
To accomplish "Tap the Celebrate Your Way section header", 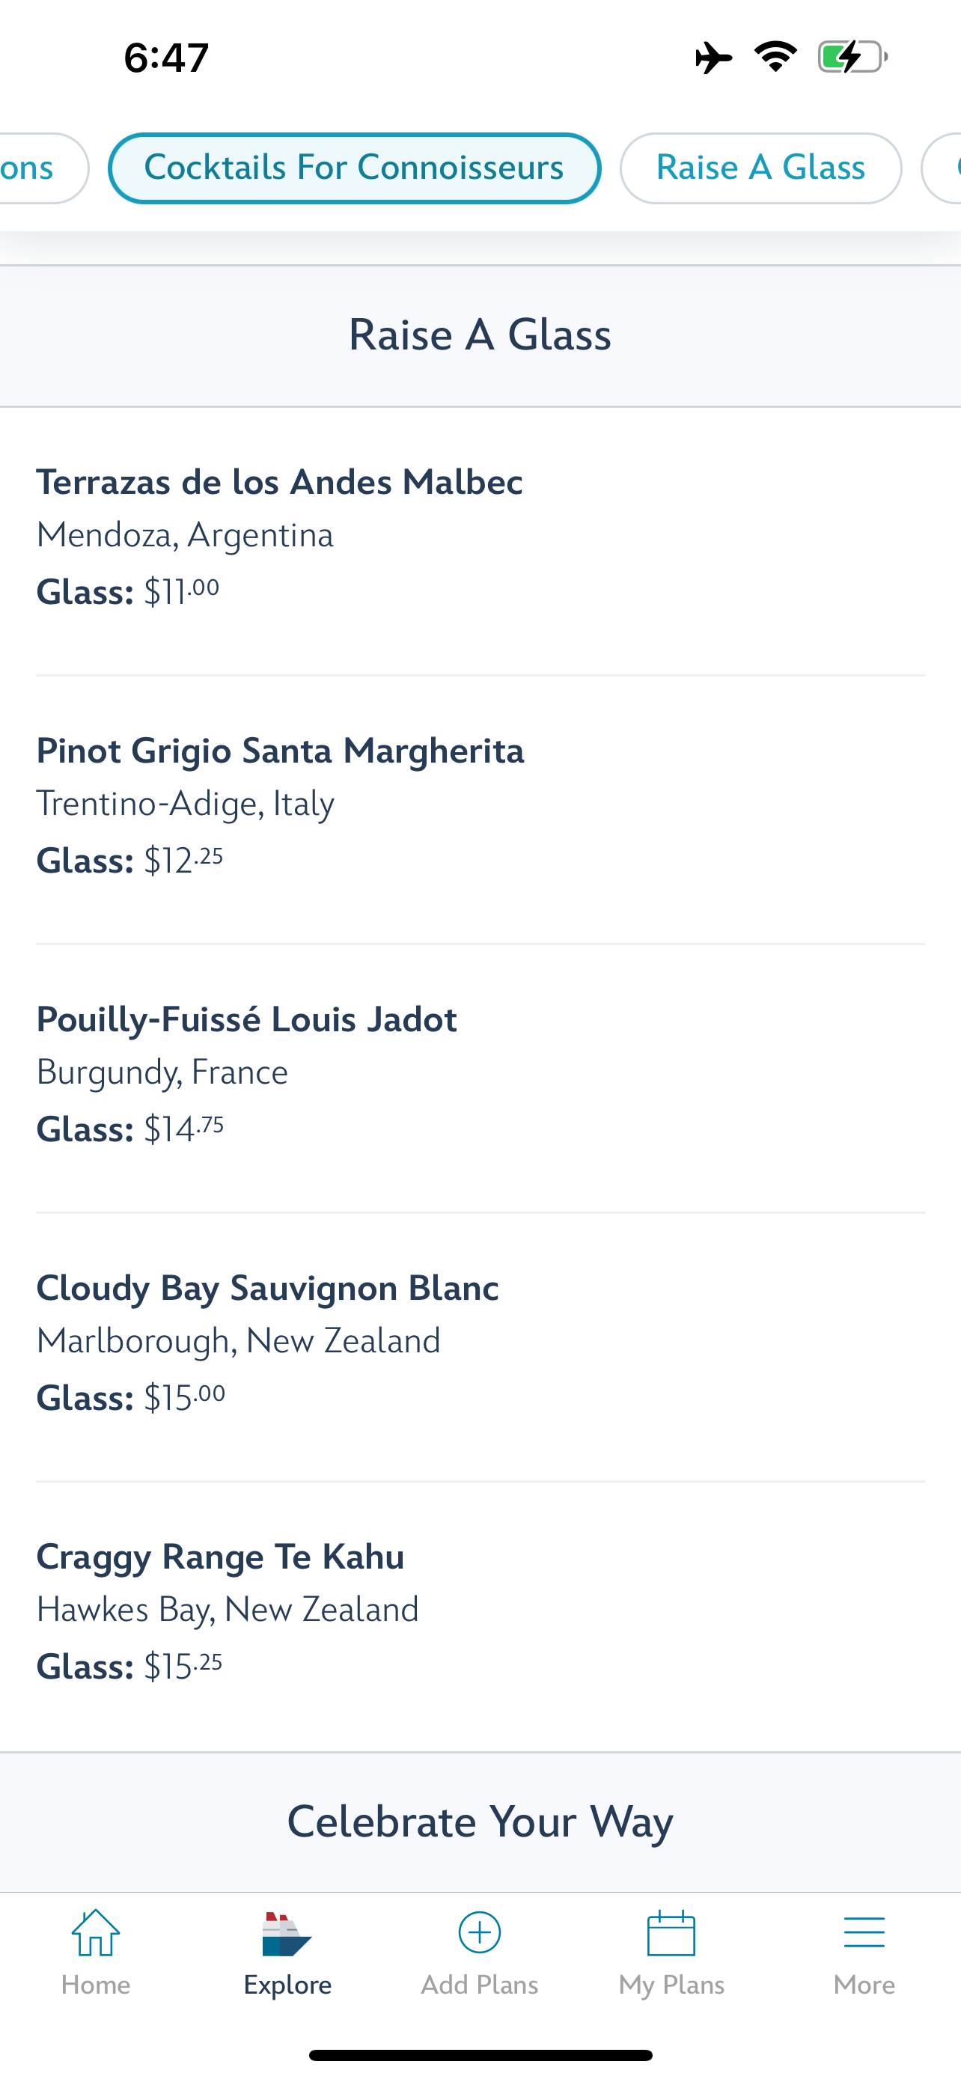I will [480, 1822].
